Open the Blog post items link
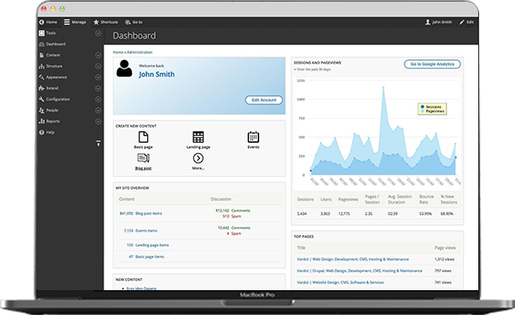 tap(149, 213)
